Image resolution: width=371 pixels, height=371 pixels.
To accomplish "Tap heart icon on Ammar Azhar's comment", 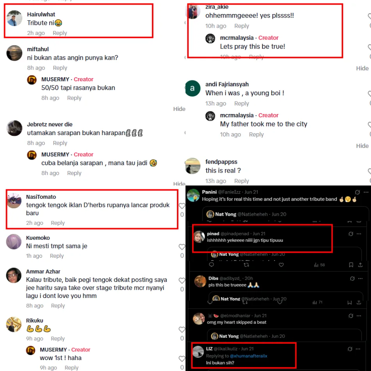I will click(x=182, y=280).
